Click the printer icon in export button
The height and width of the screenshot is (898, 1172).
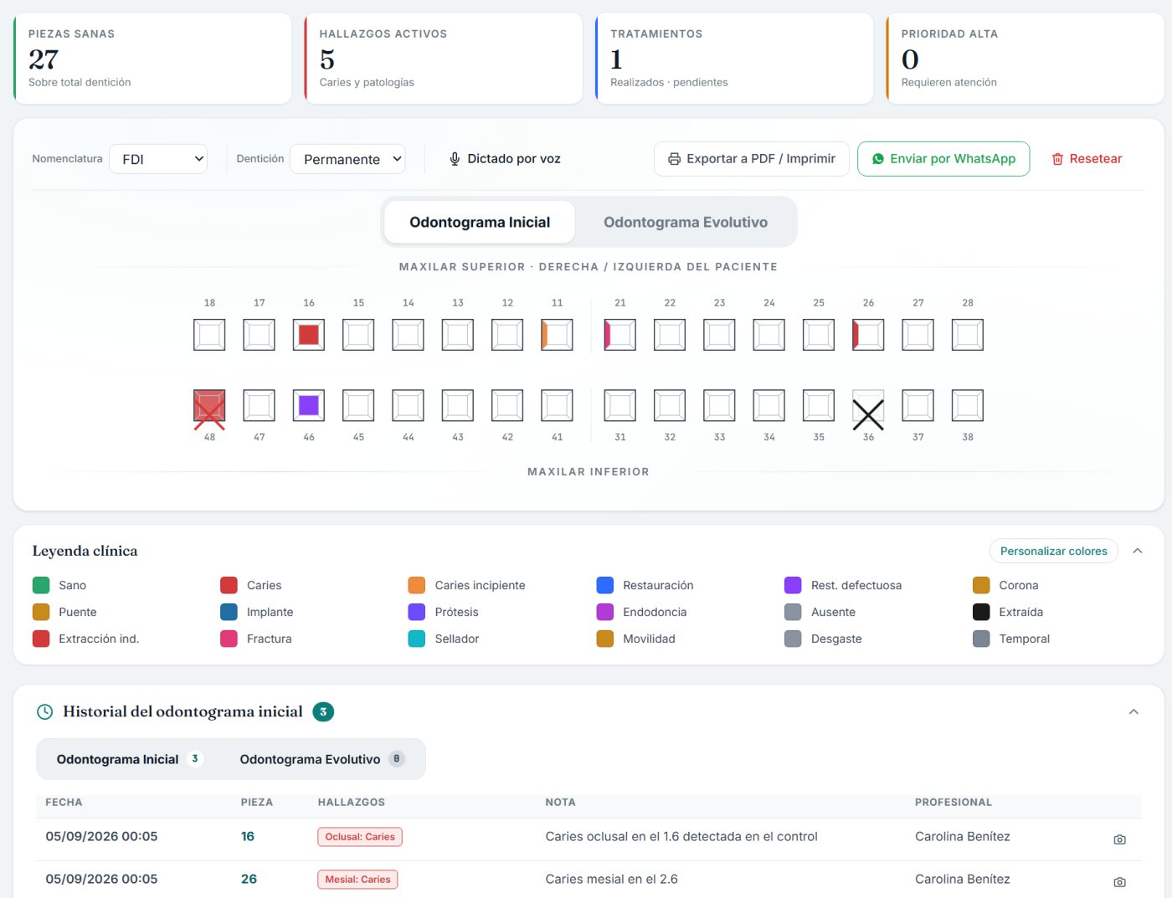(x=674, y=159)
